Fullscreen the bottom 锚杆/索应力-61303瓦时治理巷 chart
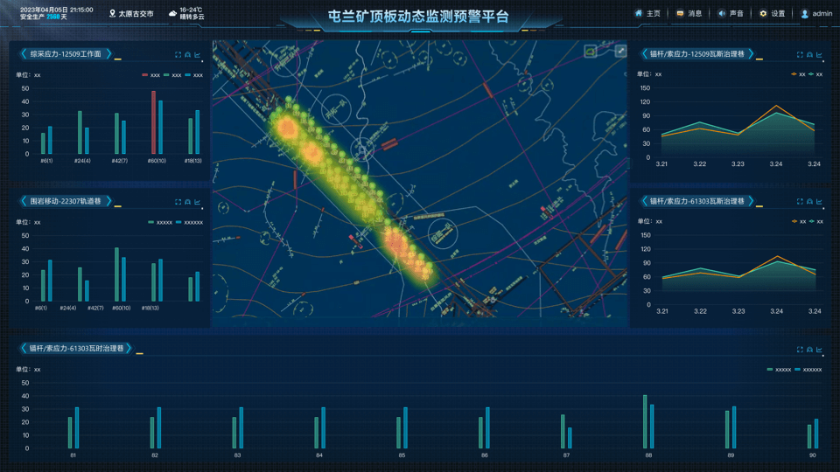Image resolution: width=840 pixels, height=472 pixels. tap(800, 350)
